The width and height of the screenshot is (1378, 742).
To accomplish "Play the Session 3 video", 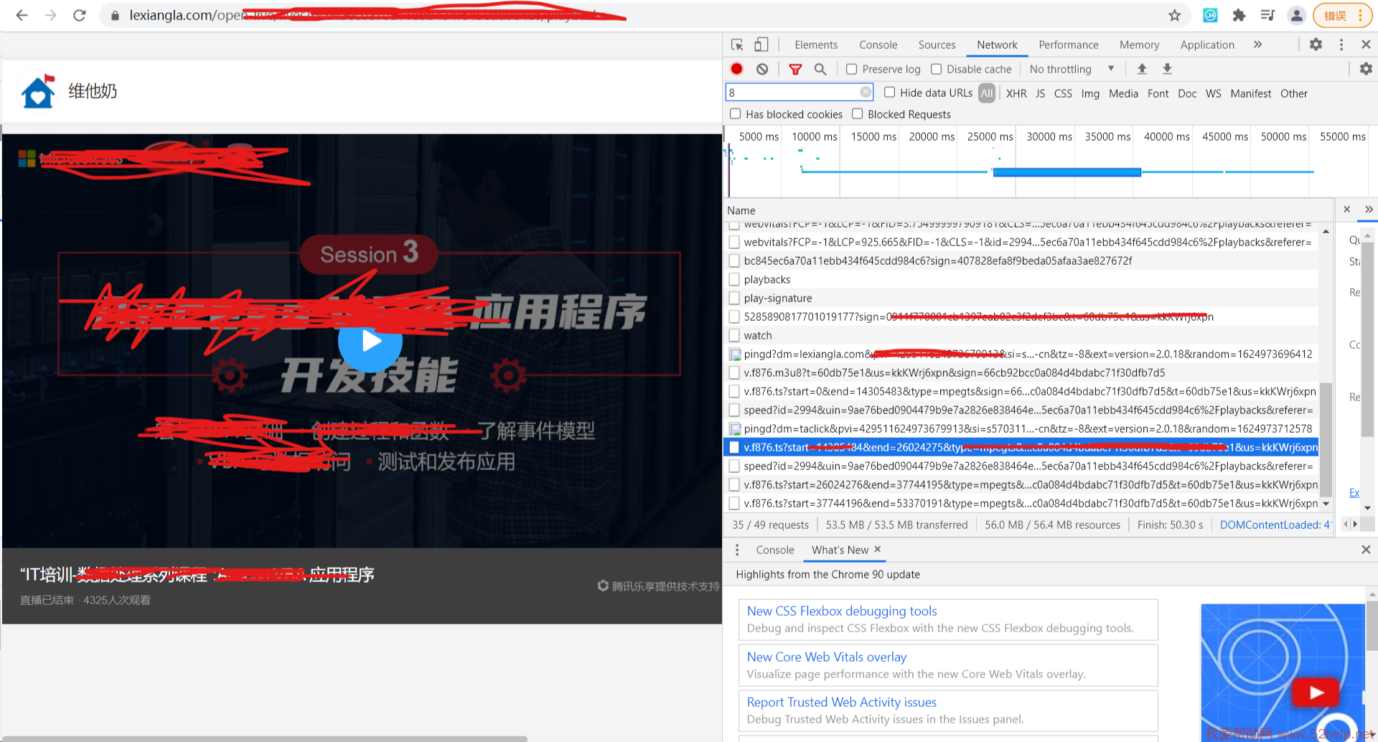I will (370, 341).
